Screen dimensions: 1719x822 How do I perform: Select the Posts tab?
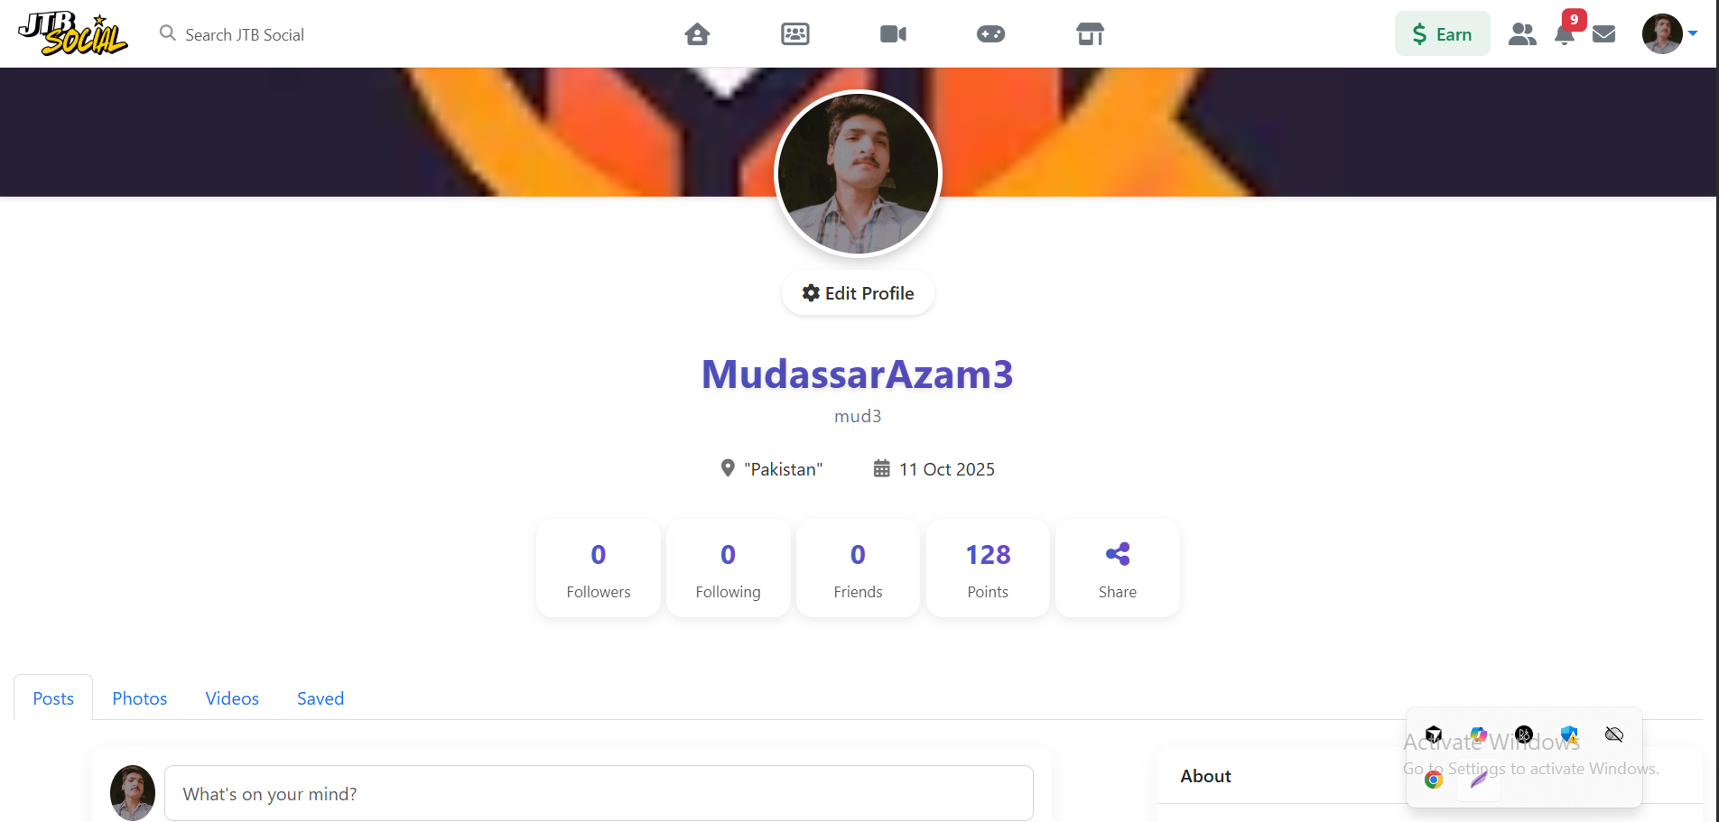(x=53, y=698)
